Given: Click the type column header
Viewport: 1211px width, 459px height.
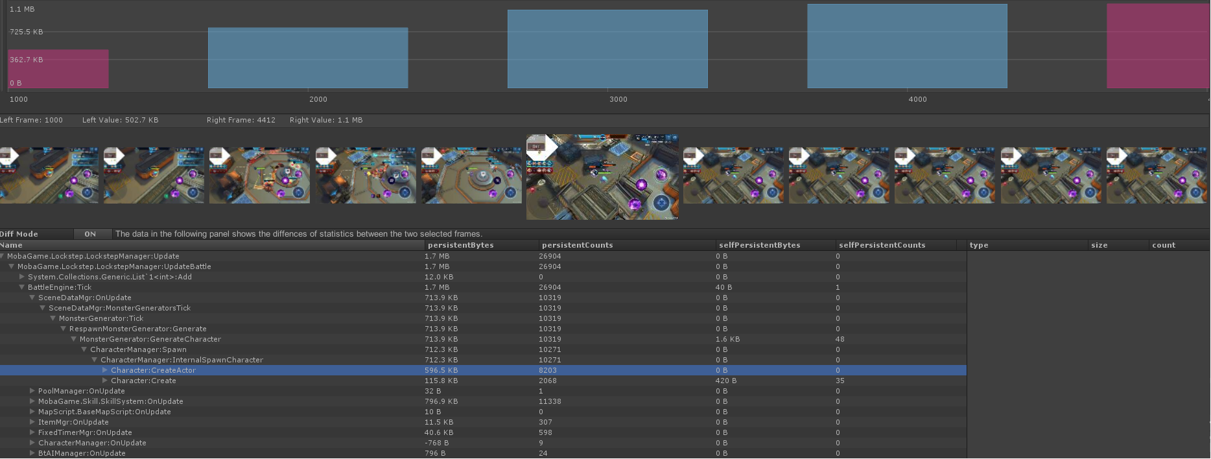Looking at the screenshot, I should [979, 245].
